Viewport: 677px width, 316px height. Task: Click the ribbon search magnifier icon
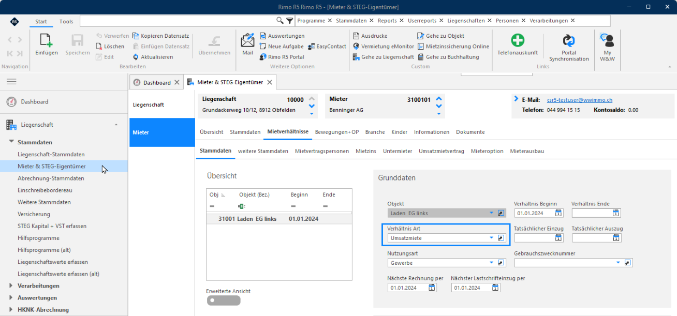pyautogui.click(x=280, y=21)
